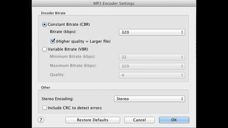Open the Maximum Bitrate dropdown showing 320

152,66
